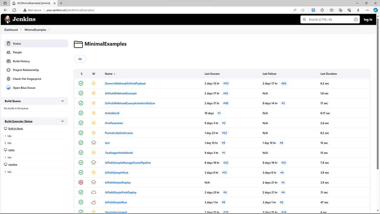This screenshot has height=214, width=380.
Task: Click the red failure icon for UiPathSimpleDeploy
Action: [x=81, y=182]
